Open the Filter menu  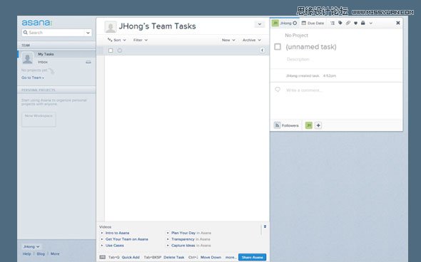[x=141, y=40]
